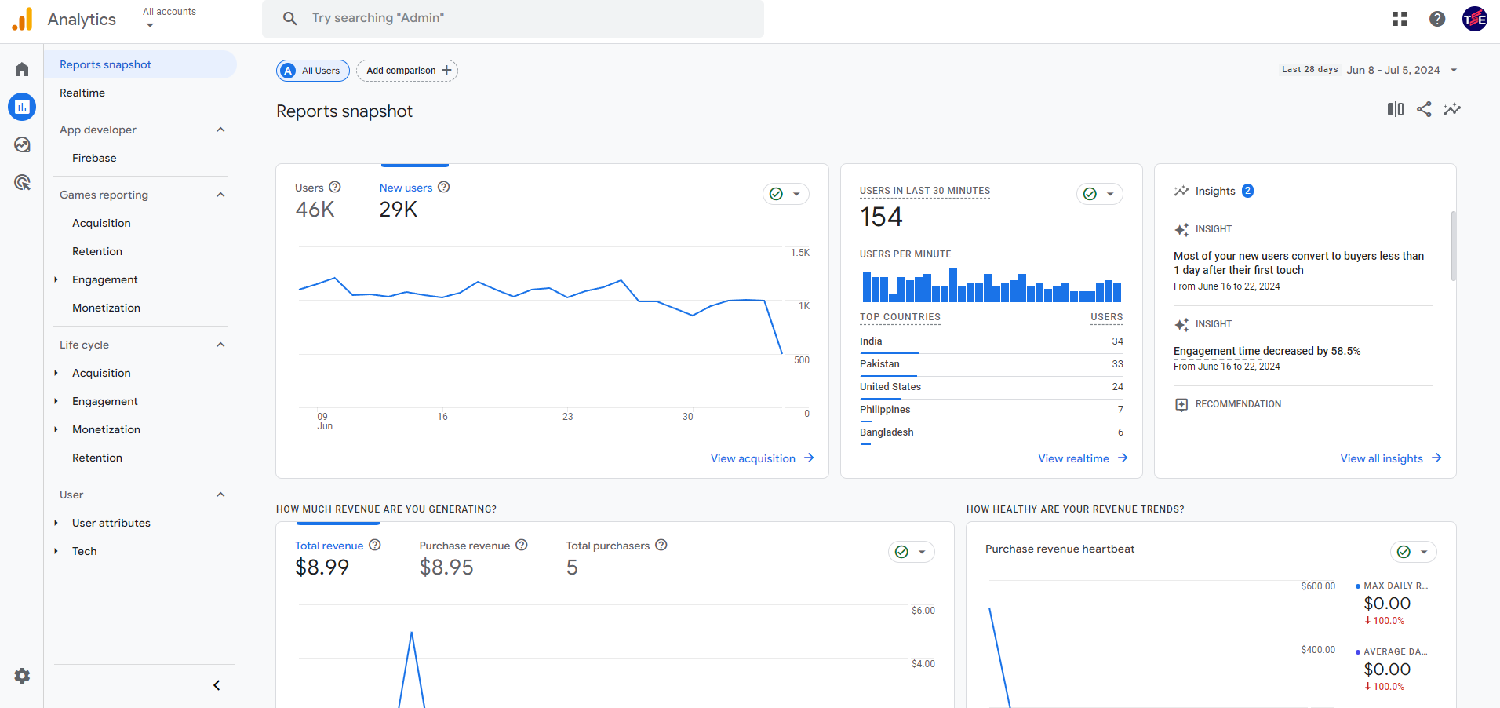Expand User attributes item
Screen dimensions: 1500x708
56,523
